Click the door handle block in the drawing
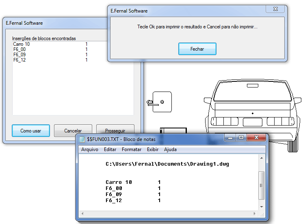 [159, 102]
